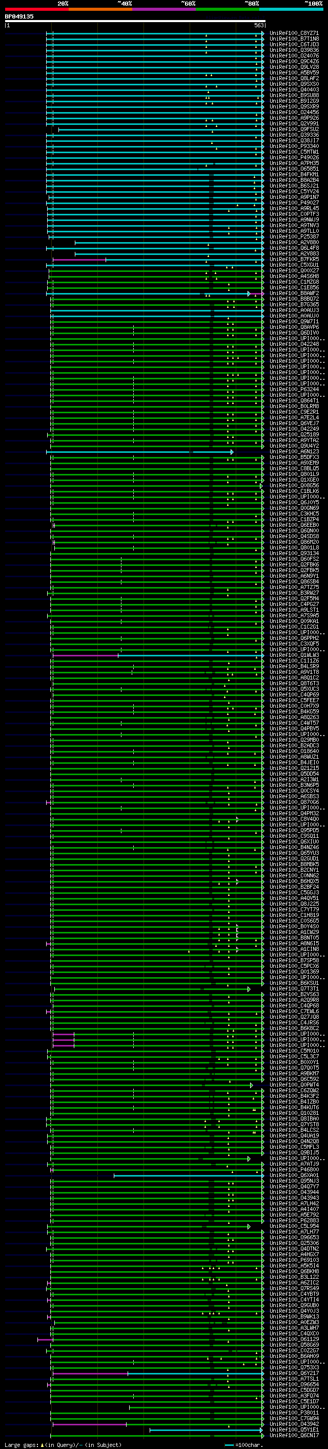Select label UniRef100_C3KHC5
Viewport: 328px width, 1449px height.
click(294, 514)
